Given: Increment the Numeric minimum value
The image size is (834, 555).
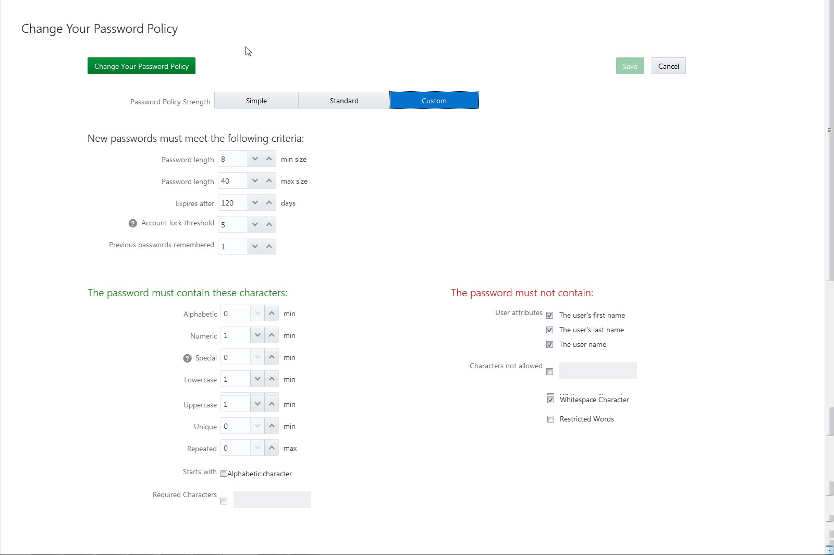Looking at the screenshot, I should click(272, 335).
